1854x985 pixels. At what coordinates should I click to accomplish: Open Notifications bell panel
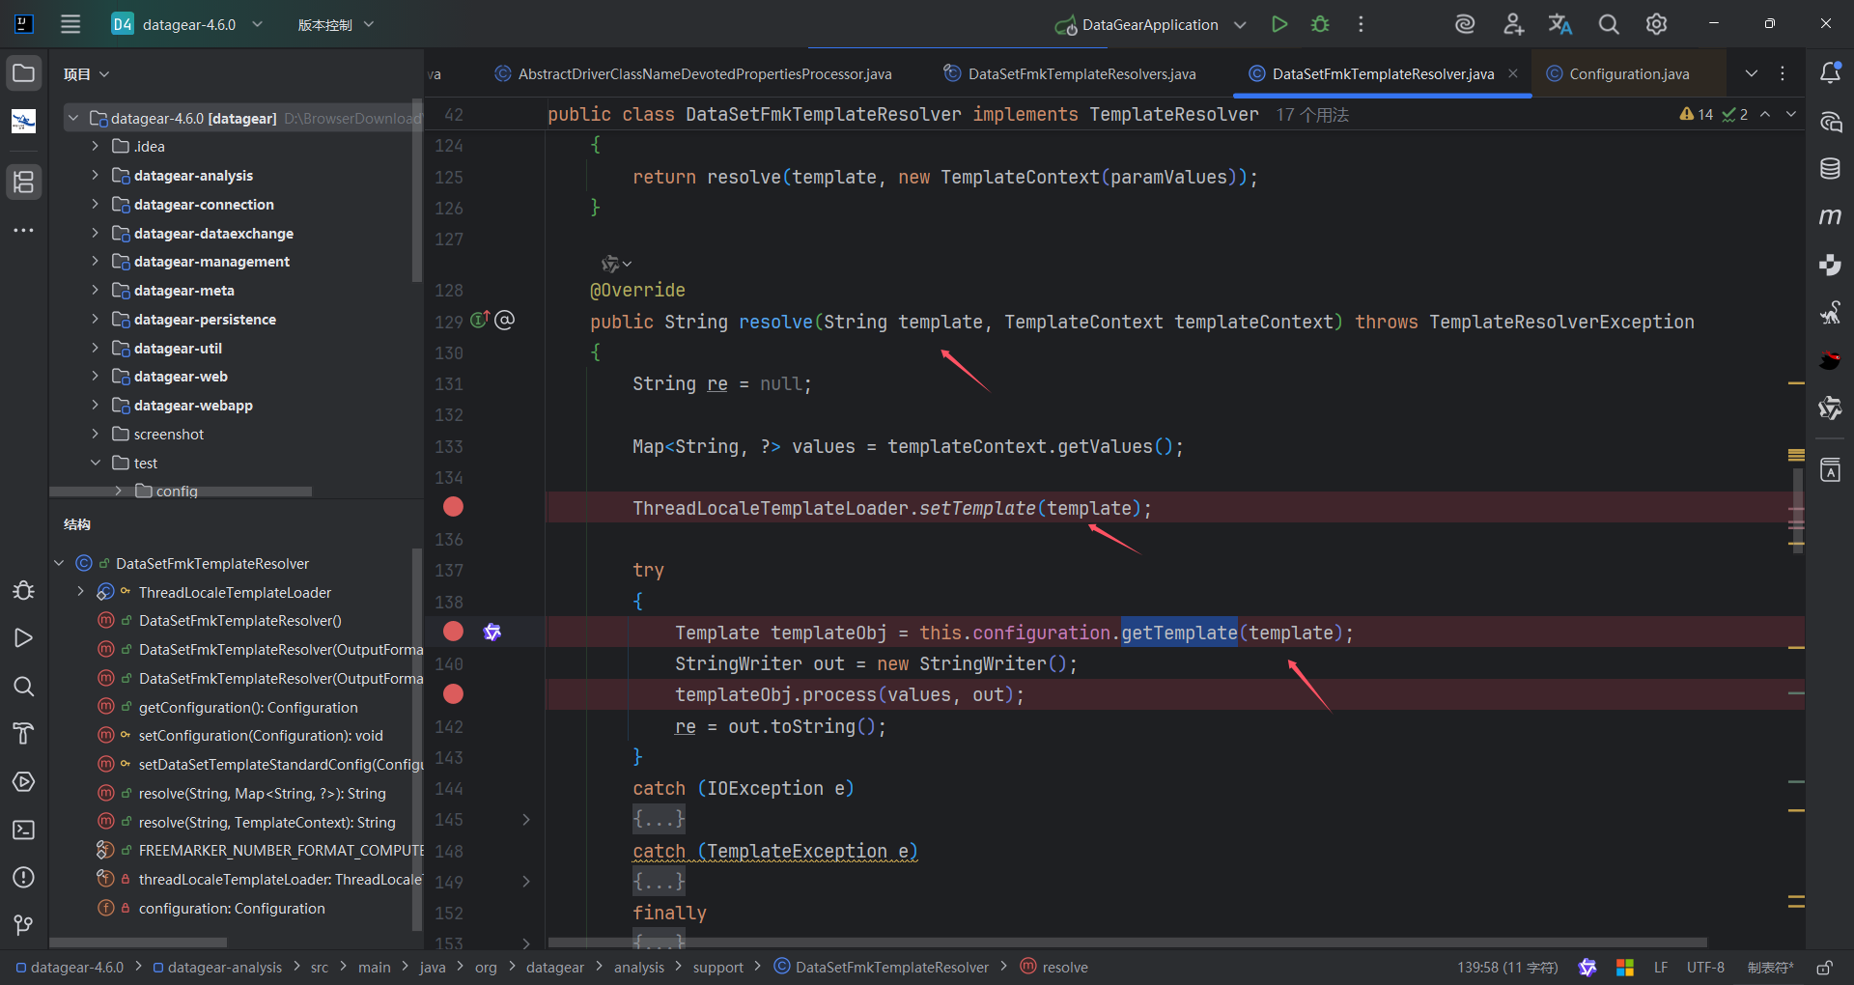pyautogui.click(x=1830, y=73)
